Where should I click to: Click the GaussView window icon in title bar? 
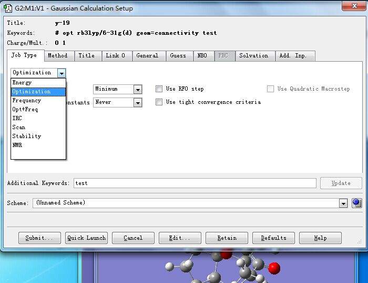click(x=8, y=8)
